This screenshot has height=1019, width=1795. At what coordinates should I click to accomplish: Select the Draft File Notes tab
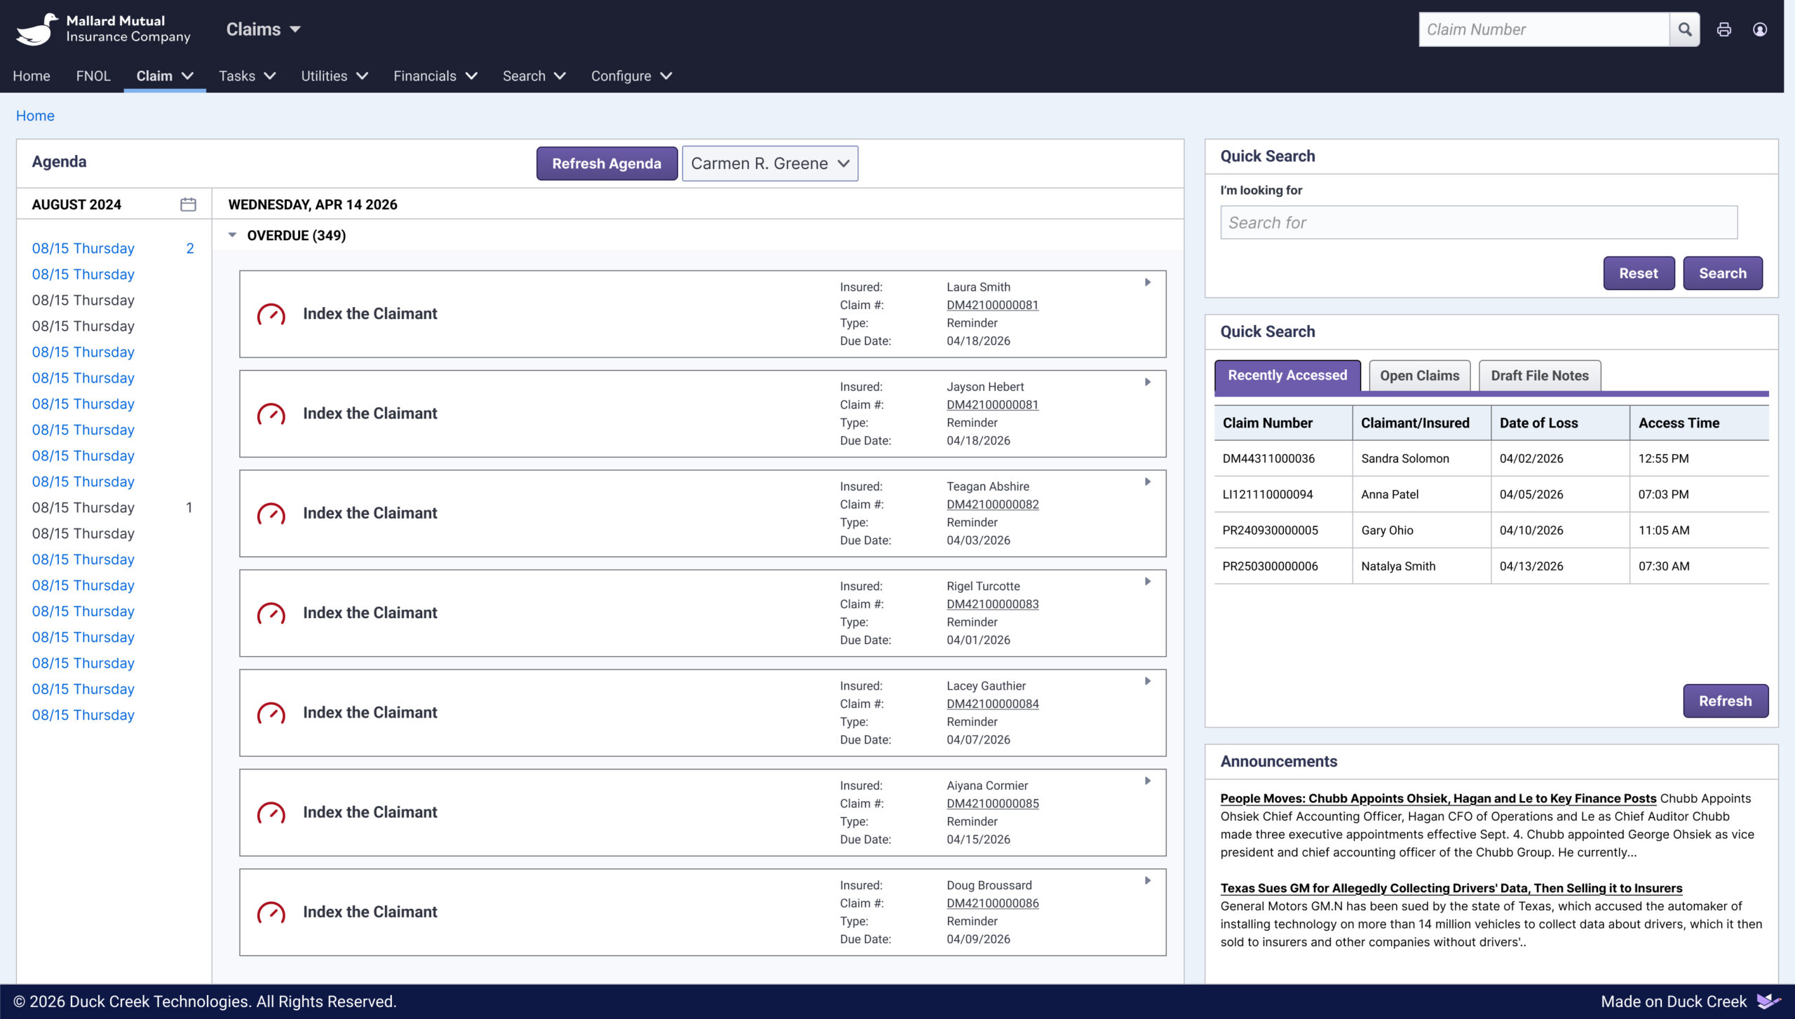coord(1539,376)
